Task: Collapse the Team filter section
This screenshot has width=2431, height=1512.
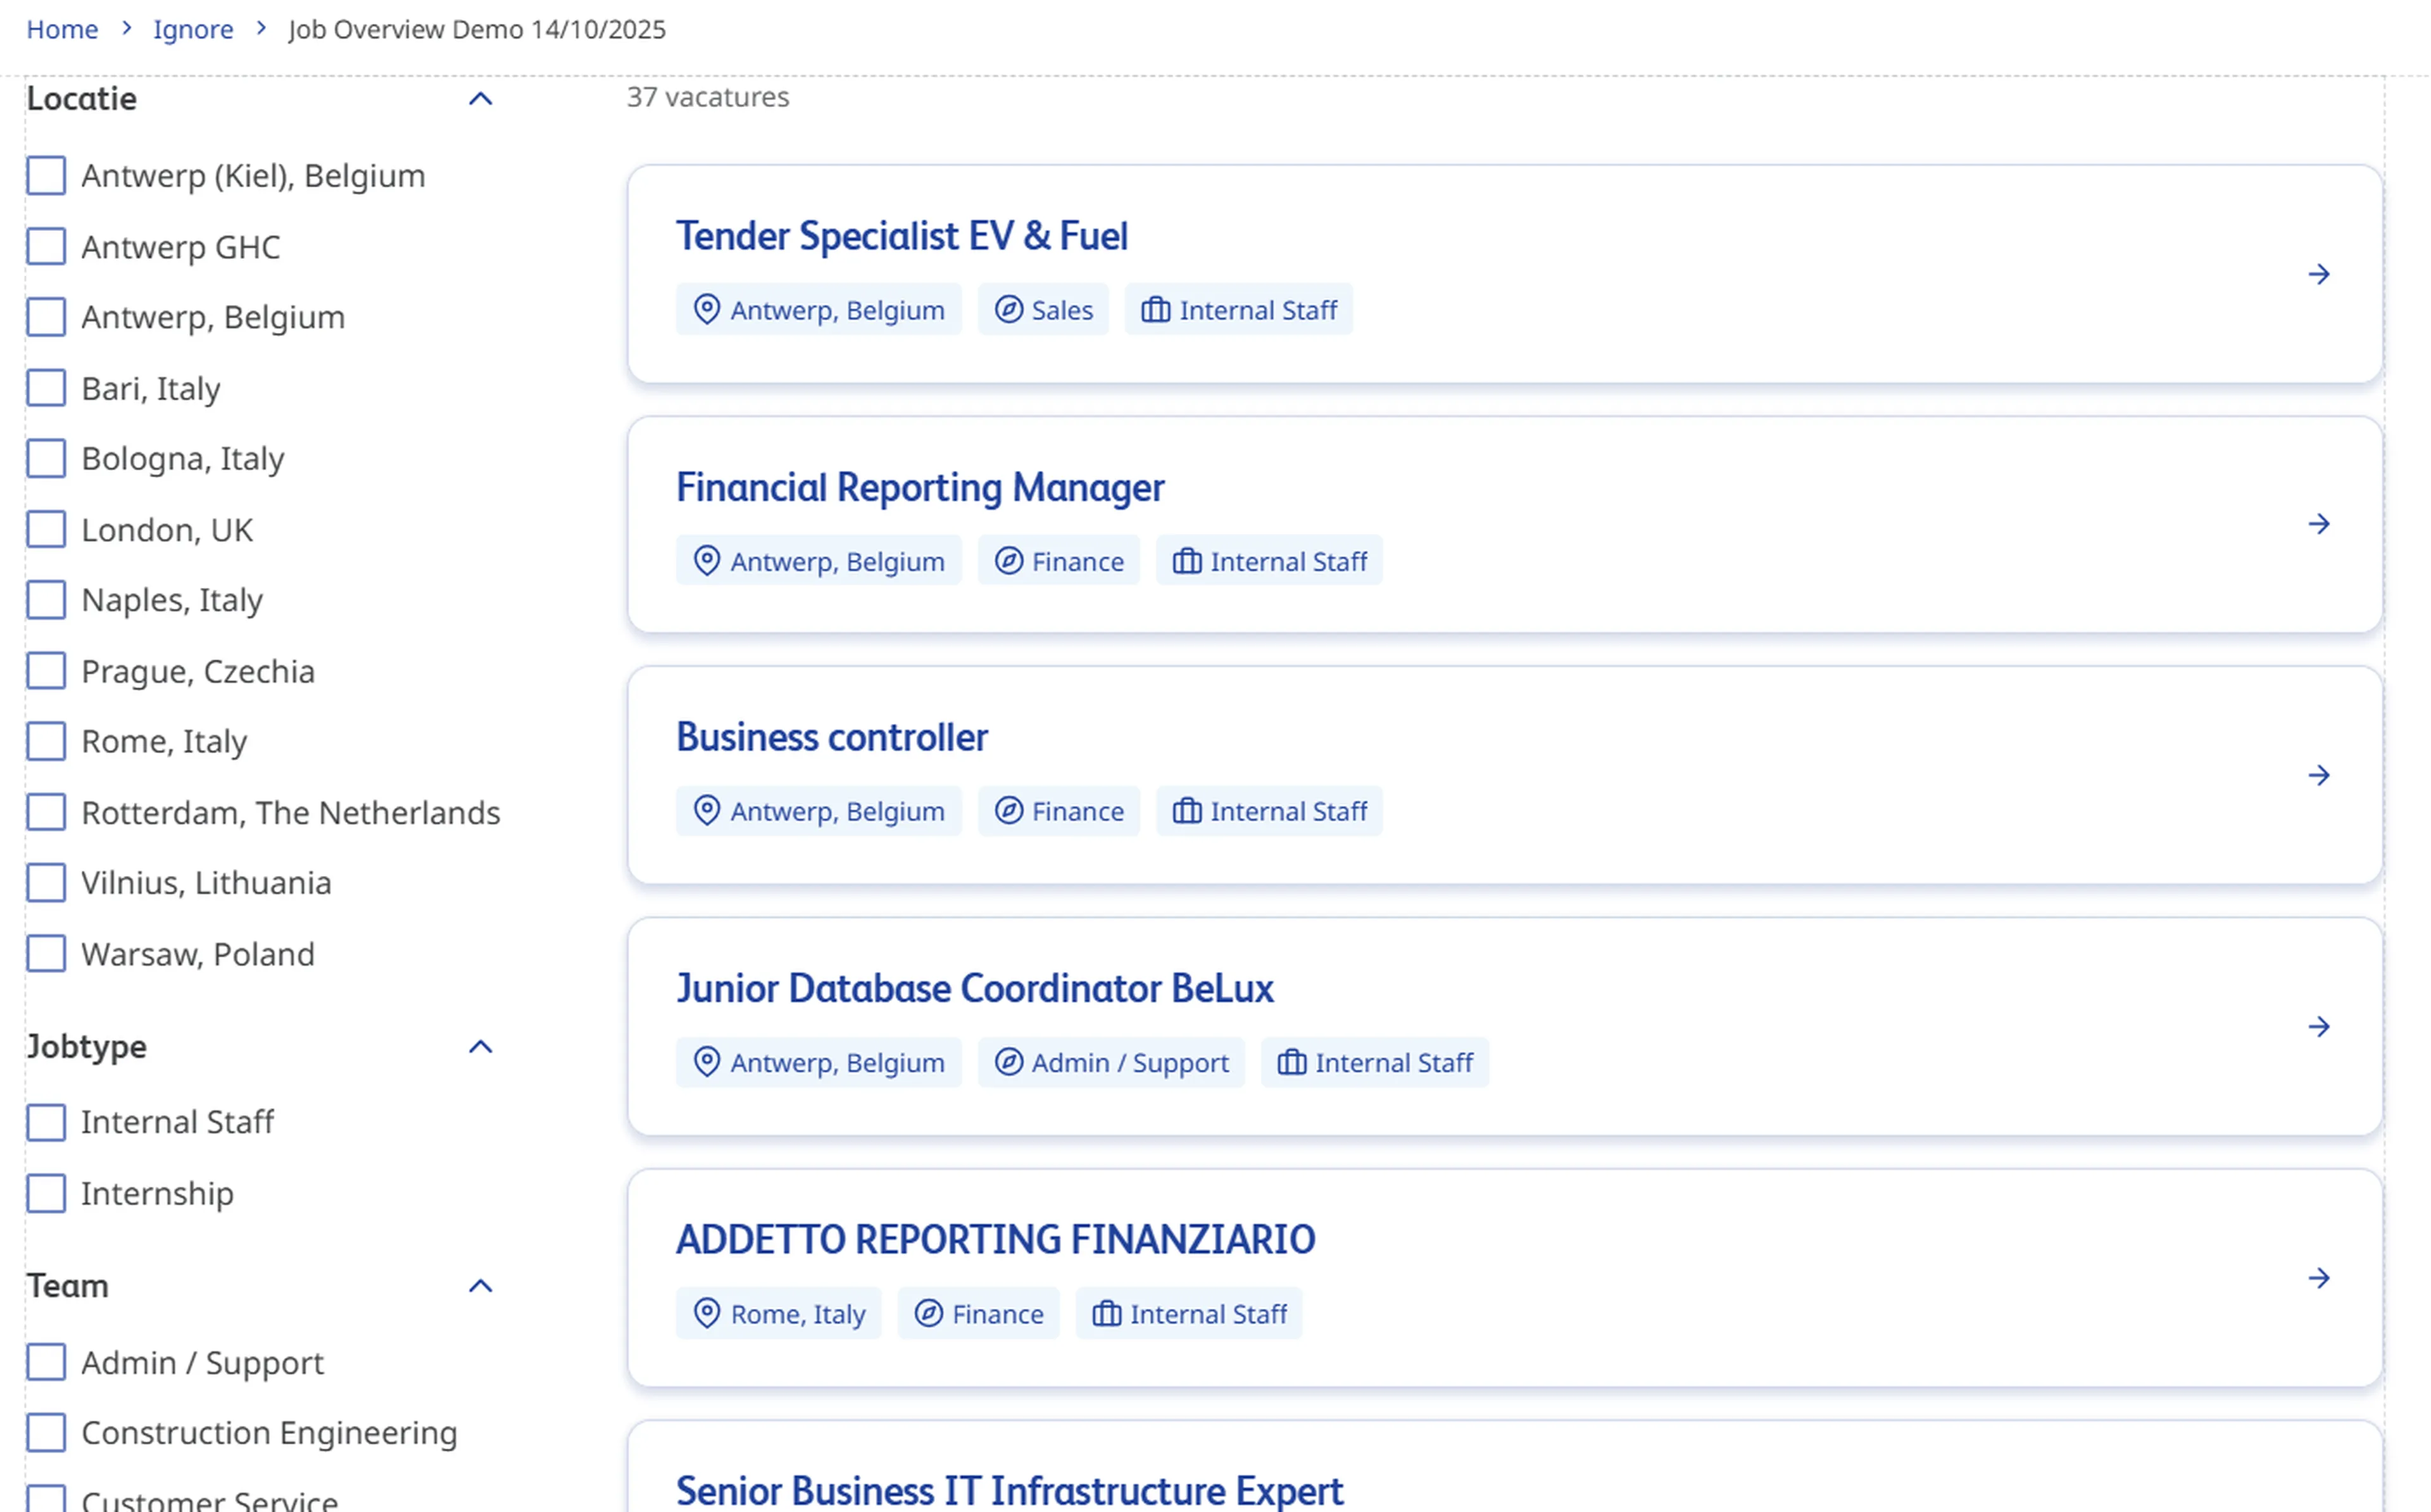Action: tap(481, 1286)
